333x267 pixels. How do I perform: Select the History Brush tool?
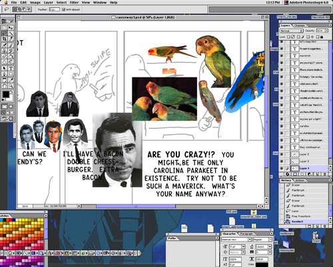(11, 51)
